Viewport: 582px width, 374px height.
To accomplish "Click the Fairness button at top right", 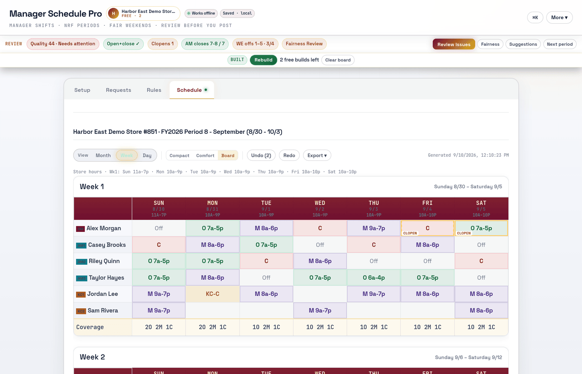I will (x=490, y=44).
